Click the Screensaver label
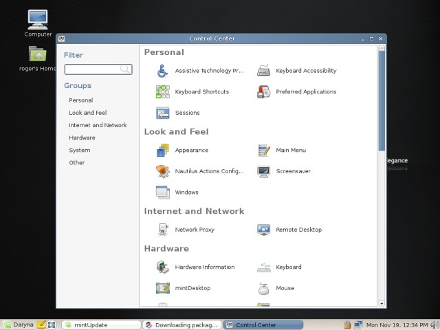440x330 pixels. pyautogui.click(x=294, y=171)
